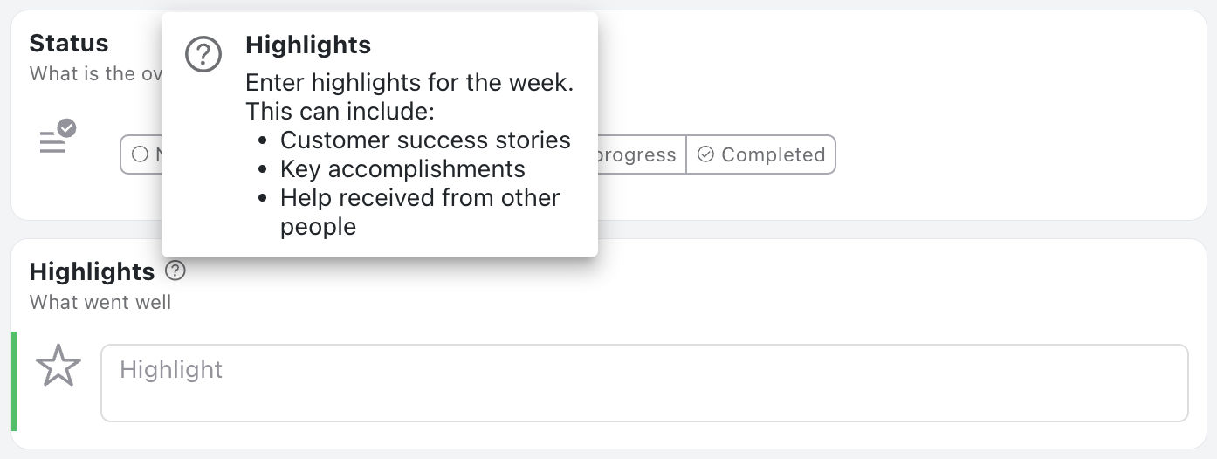Click the empty circle icon in first status option
The image size is (1217, 459).
tap(140, 154)
